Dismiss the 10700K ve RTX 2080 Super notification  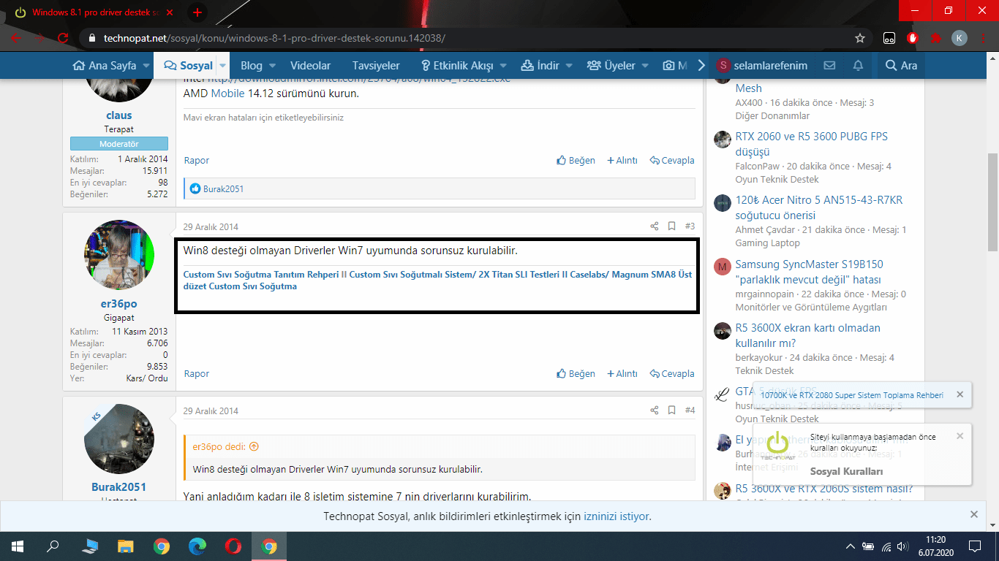pyautogui.click(x=960, y=394)
